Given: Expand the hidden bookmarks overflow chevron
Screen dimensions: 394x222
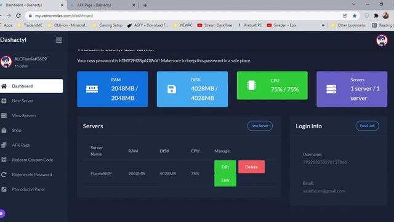Looking at the screenshot, I should [323, 25].
